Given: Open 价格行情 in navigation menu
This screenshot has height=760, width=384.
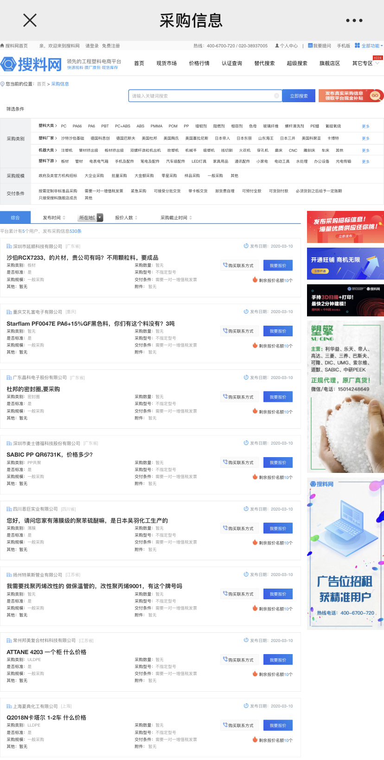Looking at the screenshot, I should click(199, 64).
